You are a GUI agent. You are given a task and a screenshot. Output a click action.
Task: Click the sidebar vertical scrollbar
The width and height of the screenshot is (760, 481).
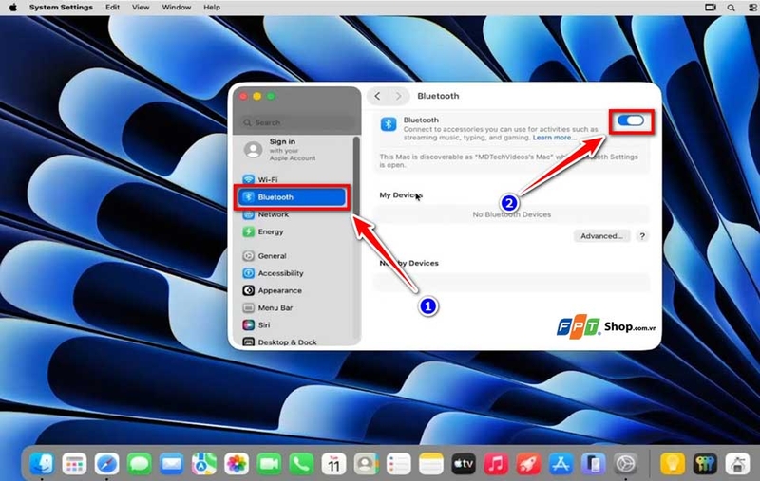pos(356,176)
